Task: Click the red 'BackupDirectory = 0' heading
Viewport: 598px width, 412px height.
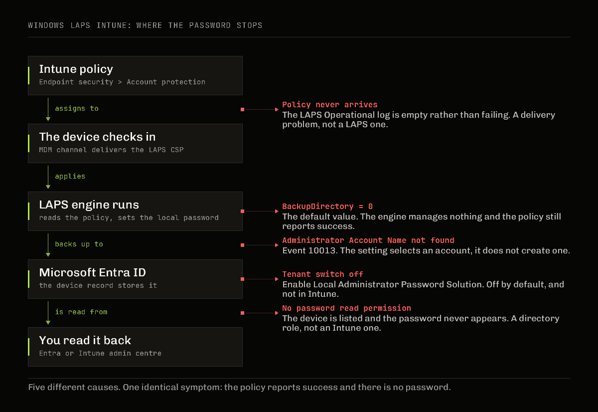Action: tap(327, 206)
